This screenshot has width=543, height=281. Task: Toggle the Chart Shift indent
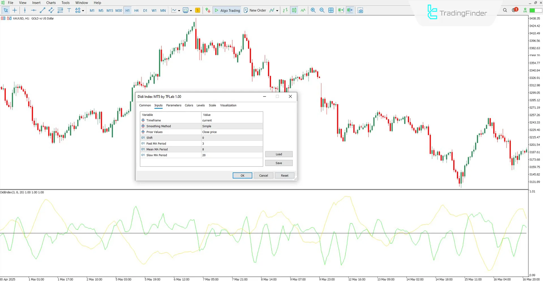pos(350,10)
